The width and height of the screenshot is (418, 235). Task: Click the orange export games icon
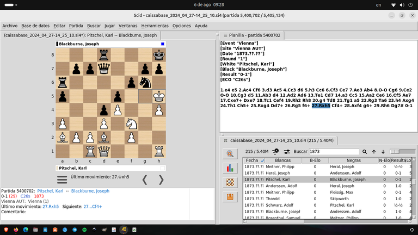click(x=230, y=197)
